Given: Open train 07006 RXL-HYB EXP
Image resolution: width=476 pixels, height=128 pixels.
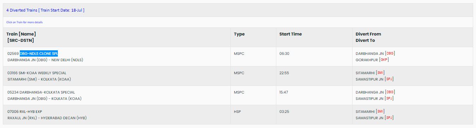Looking at the screenshot, I should pyautogui.click(x=25, y=111).
